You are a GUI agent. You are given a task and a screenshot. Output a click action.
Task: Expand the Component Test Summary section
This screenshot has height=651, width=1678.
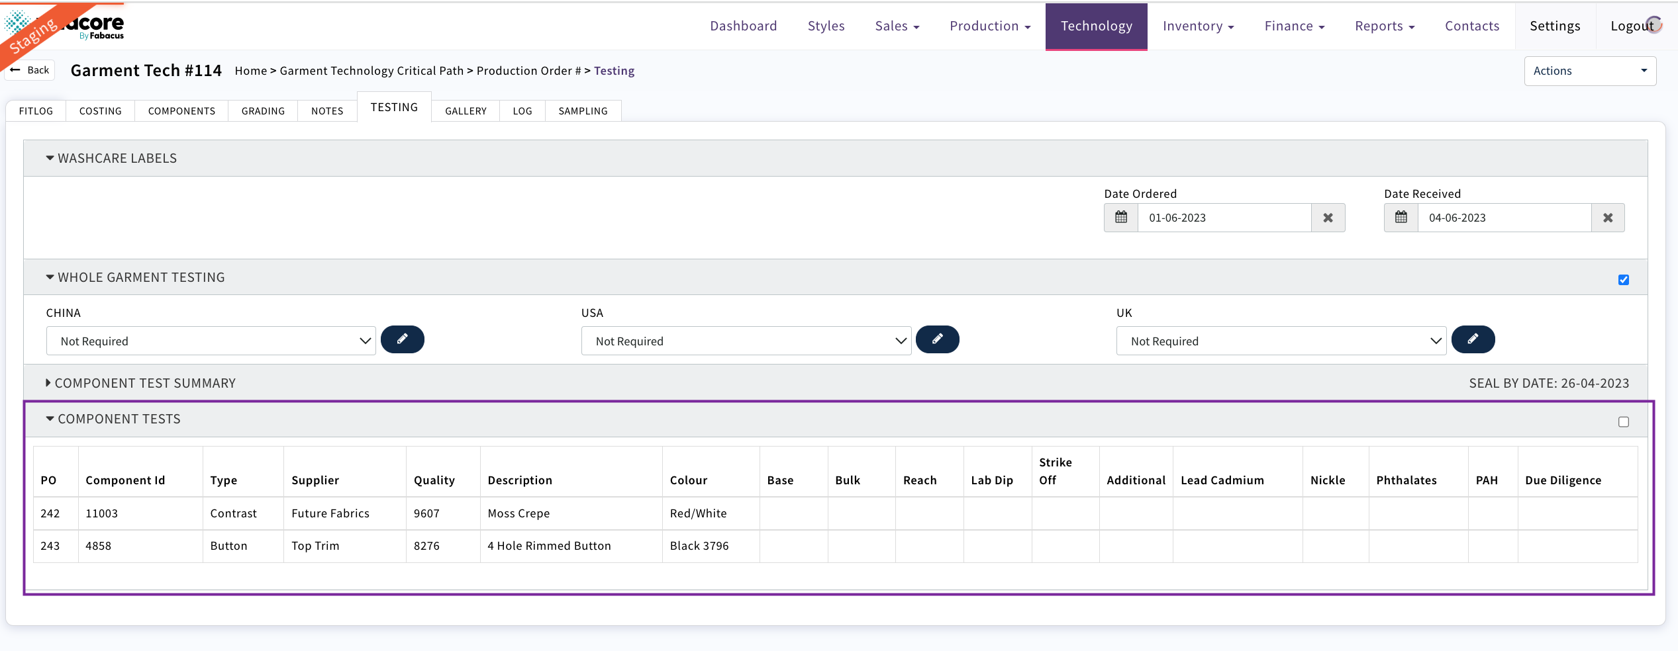144,383
